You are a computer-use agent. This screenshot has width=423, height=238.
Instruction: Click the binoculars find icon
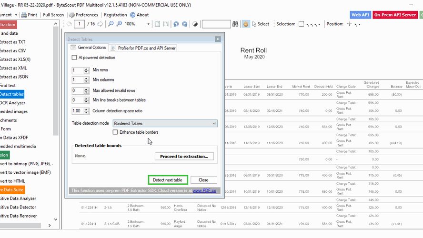click(235, 24)
